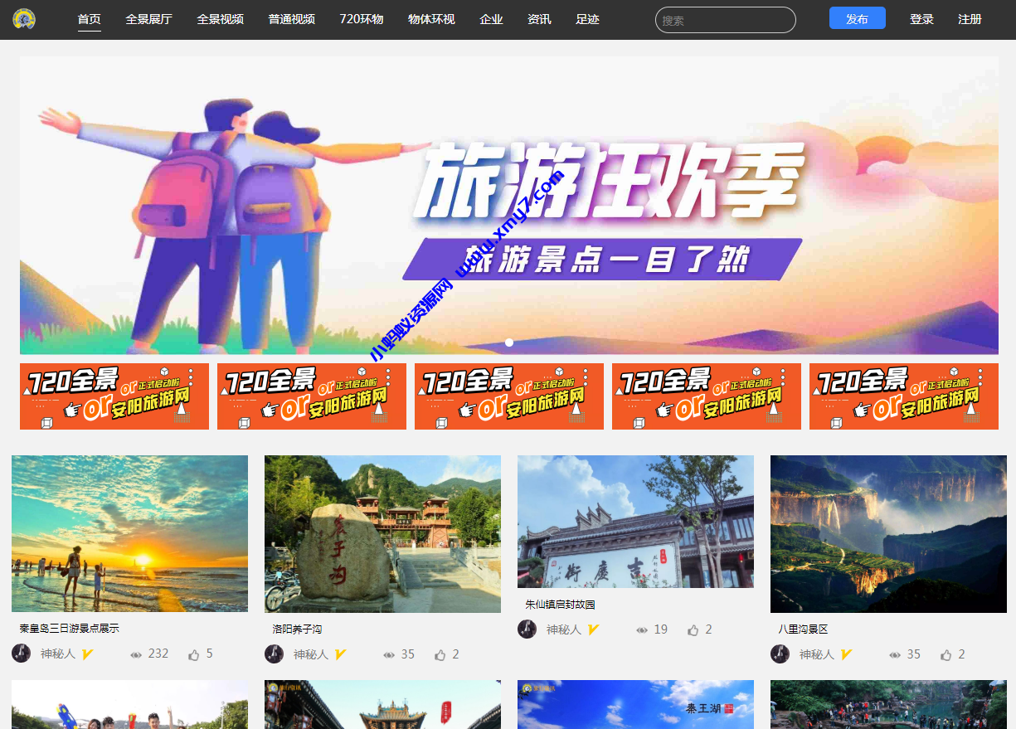Open the 资讯 navigation tab
This screenshot has width=1016, height=729.
[539, 19]
